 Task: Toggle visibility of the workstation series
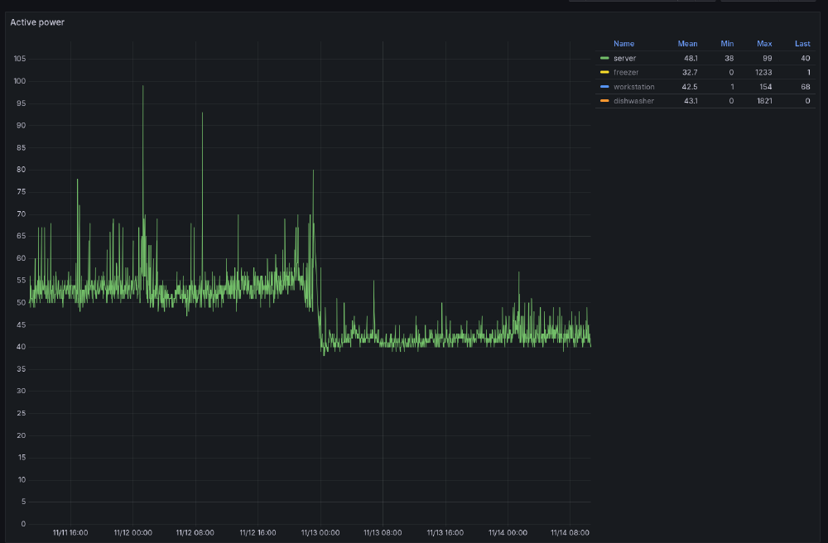pos(633,86)
